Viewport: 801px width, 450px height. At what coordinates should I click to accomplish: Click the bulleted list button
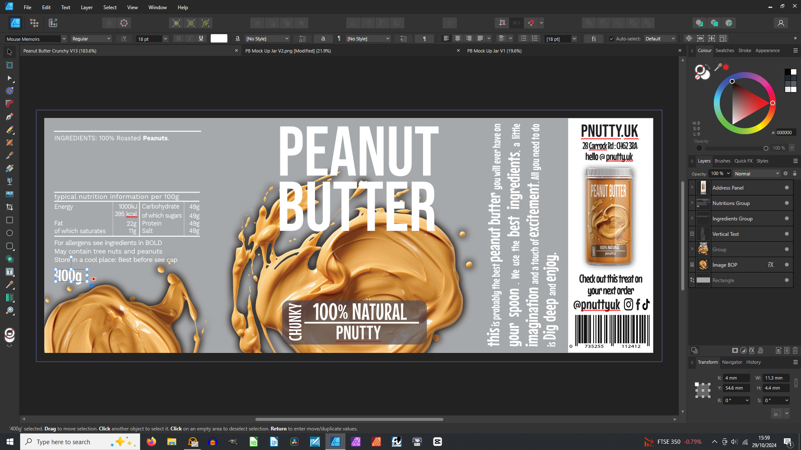click(x=524, y=38)
